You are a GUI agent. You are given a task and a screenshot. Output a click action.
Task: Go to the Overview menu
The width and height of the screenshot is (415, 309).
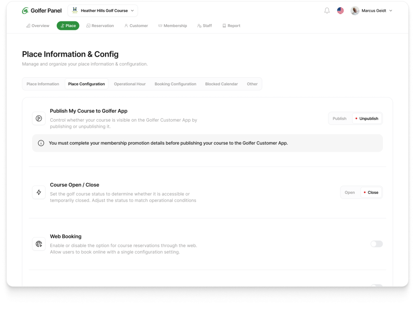coord(38,25)
